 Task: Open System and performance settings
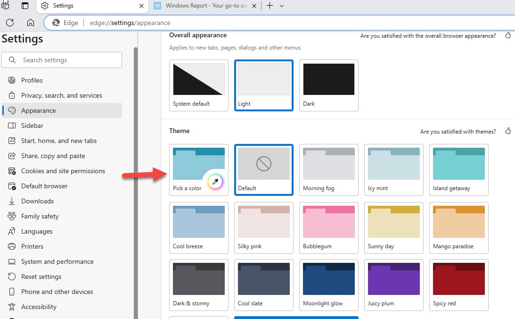62,261
